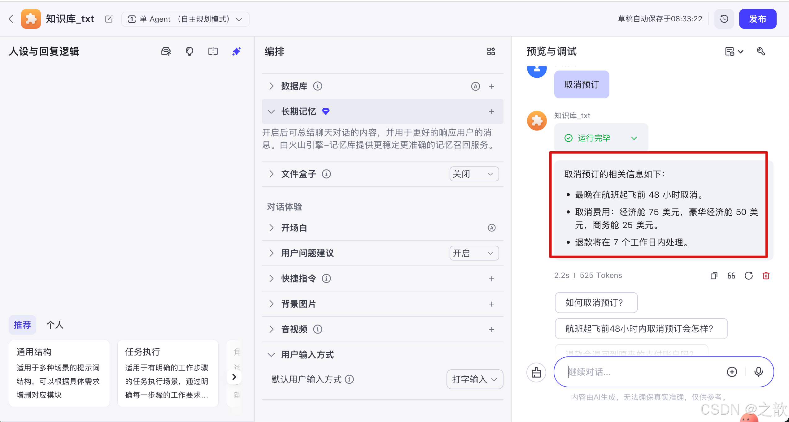Start voice input with microphone icon
This screenshot has height=422, width=789.
point(758,372)
